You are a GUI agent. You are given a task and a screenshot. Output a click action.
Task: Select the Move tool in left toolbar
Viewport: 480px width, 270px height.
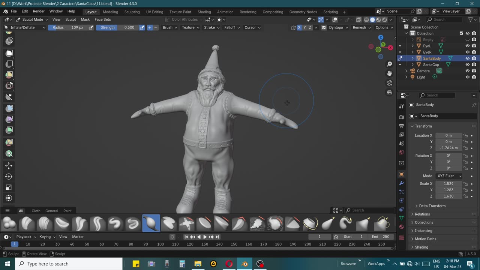click(9, 165)
